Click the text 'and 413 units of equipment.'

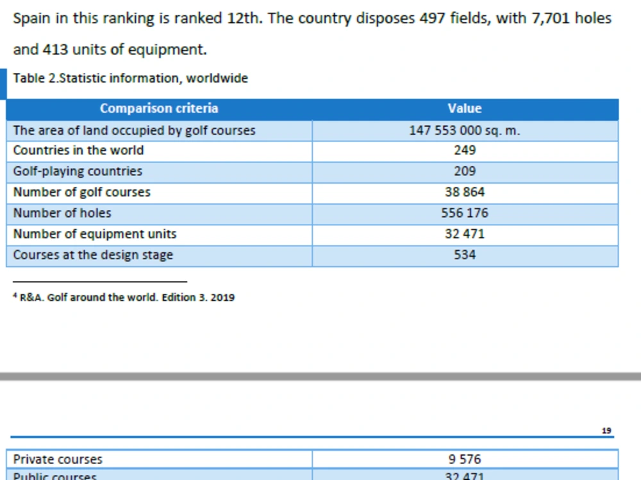110,50
